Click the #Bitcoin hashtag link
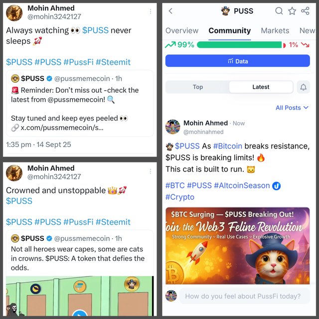The image size is (319, 319). tap(228, 146)
